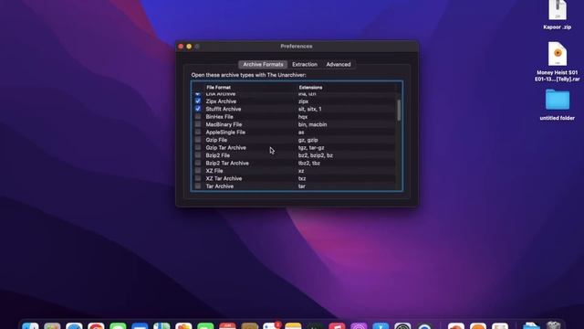Viewport: 584px width, 329px height.
Task: Enable the Gzip Tar Archive checkbox
Action: tap(198, 147)
